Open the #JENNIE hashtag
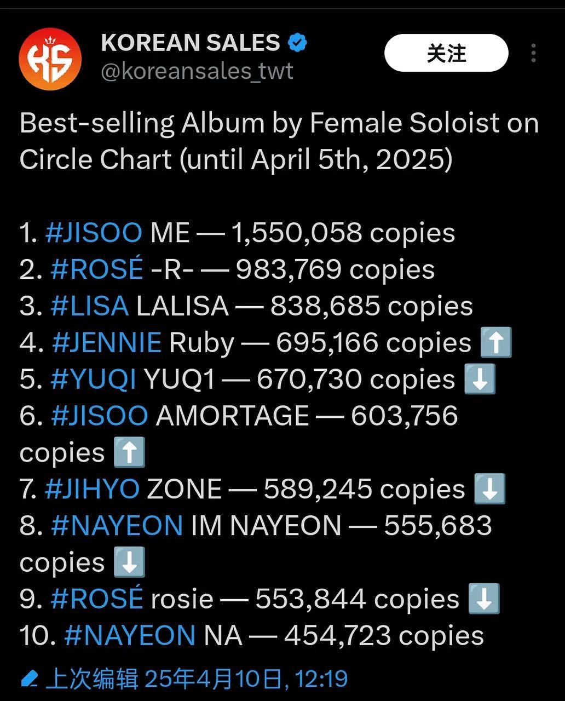The height and width of the screenshot is (701, 565). point(107,343)
